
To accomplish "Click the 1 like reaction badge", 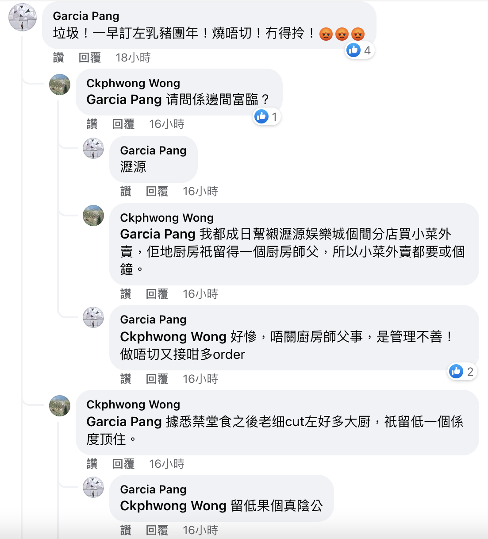I will point(267,117).
